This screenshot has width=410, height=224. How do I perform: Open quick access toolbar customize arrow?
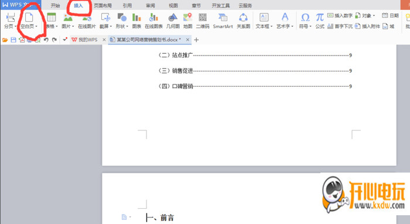tap(64, 40)
